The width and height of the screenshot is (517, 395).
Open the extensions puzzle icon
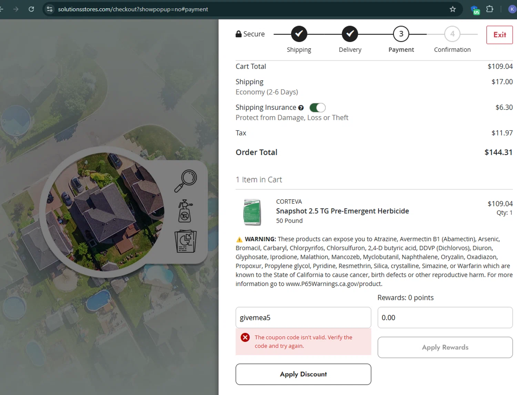pyautogui.click(x=490, y=9)
